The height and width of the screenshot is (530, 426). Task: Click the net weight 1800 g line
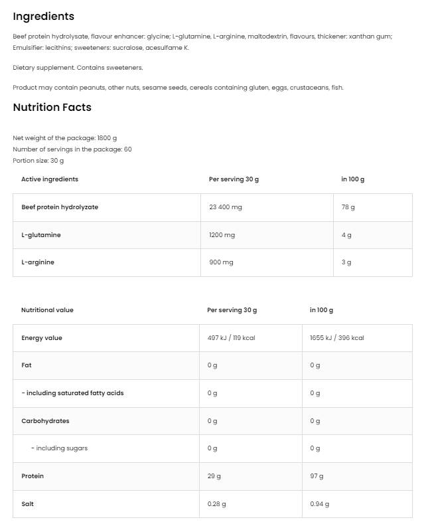(65, 138)
